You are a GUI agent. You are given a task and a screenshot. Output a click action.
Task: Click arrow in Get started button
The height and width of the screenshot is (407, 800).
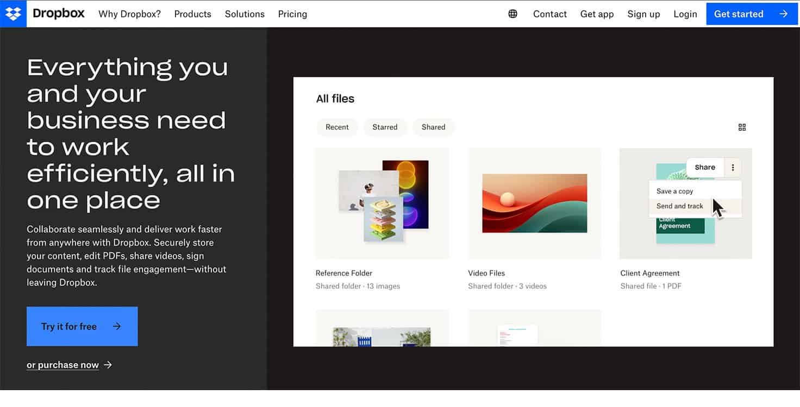click(x=783, y=14)
